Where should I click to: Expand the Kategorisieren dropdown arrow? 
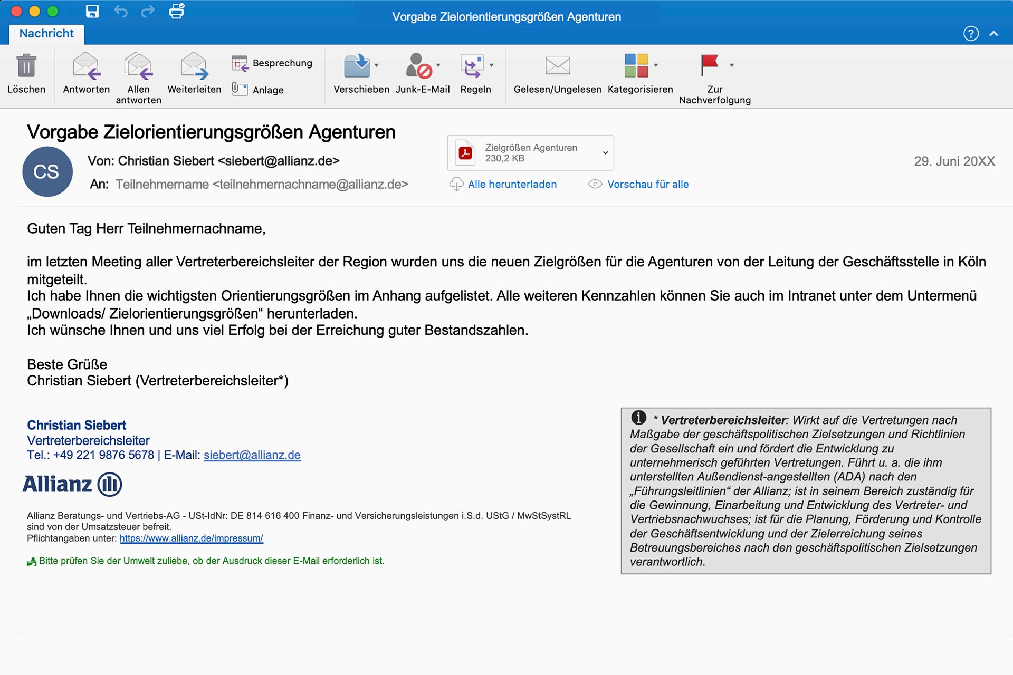pos(656,65)
